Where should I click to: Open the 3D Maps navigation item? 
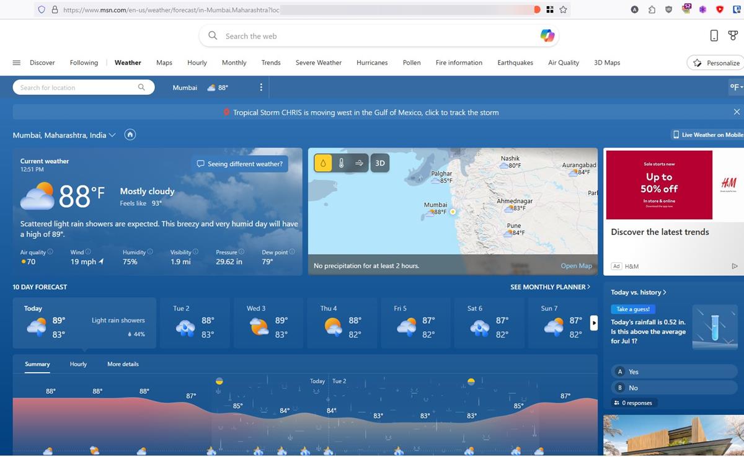click(x=607, y=63)
